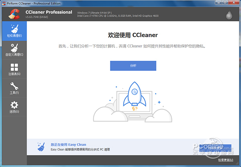This screenshot has width=241, height=167.
Task: Minimize the CCleaner window
Action: [219, 2]
